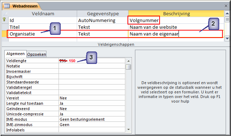Switch to the Algemeen tab

tap(15, 54)
